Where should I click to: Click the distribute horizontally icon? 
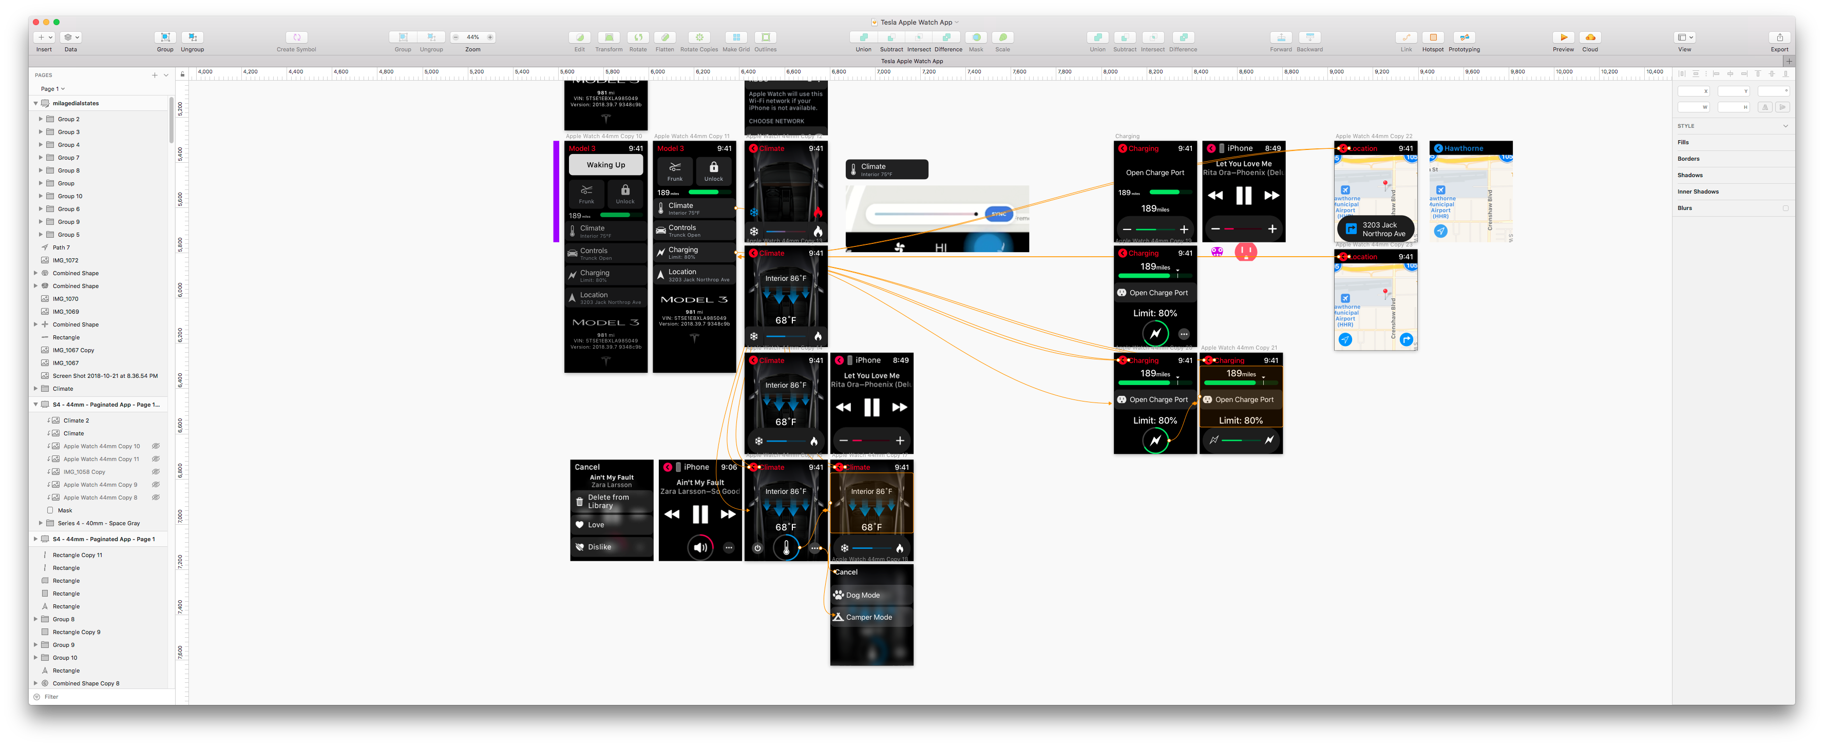point(1682,73)
